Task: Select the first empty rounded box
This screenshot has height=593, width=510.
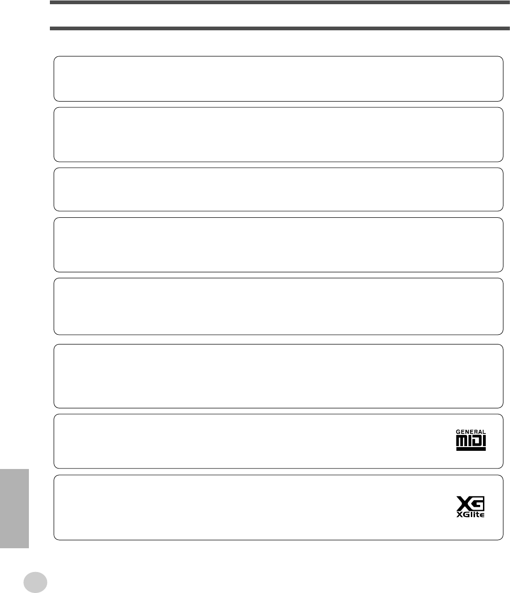Action: coord(278,79)
